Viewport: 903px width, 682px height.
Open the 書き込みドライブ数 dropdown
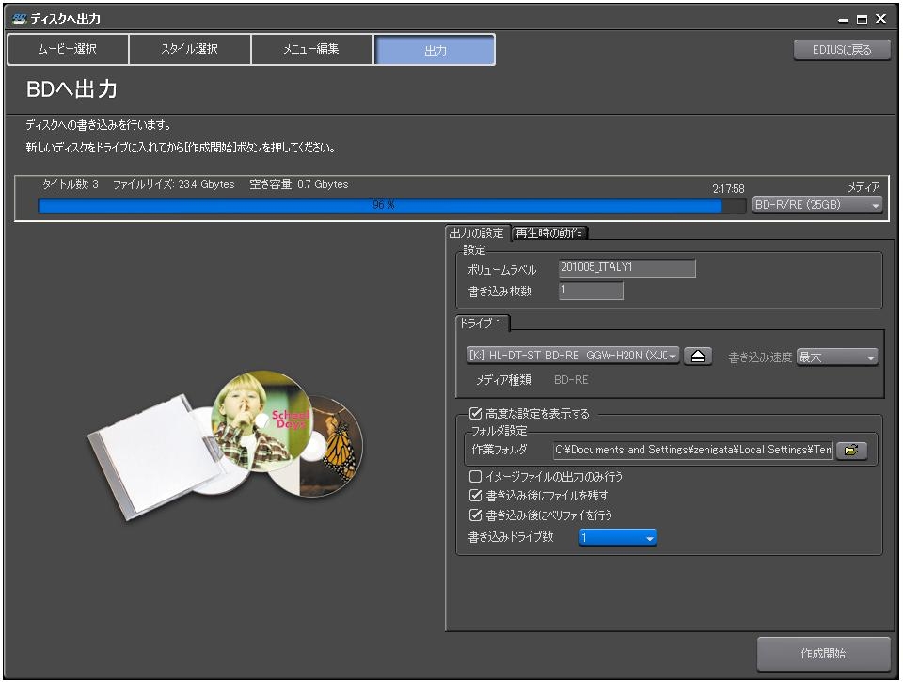pyautogui.click(x=617, y=537)
